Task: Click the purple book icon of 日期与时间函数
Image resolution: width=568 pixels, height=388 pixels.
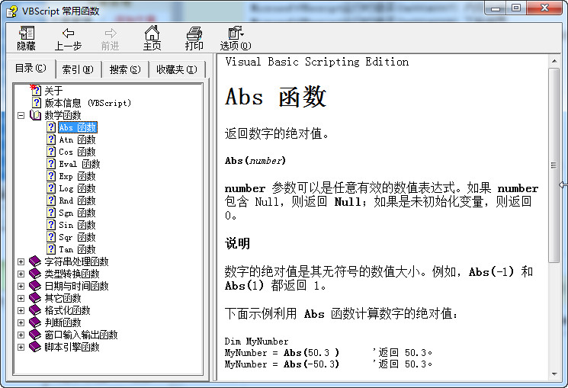Action: [x=35, y=286]
